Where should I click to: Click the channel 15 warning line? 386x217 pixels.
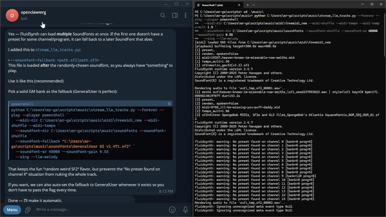pyautogui.click(x=255, y=199)
